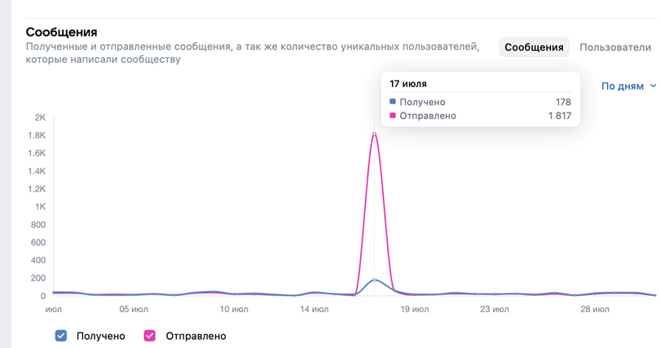
Task: Click the blue Получено data point at 17 июля
Action: [374, 280]
